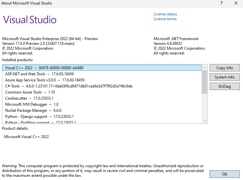
Task: Click Version 17.6.0 Preview 2.0 text
Action: pos(38,44)
